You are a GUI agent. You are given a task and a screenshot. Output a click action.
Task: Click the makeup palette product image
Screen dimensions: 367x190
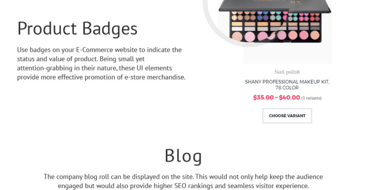(x=275, y=22)
